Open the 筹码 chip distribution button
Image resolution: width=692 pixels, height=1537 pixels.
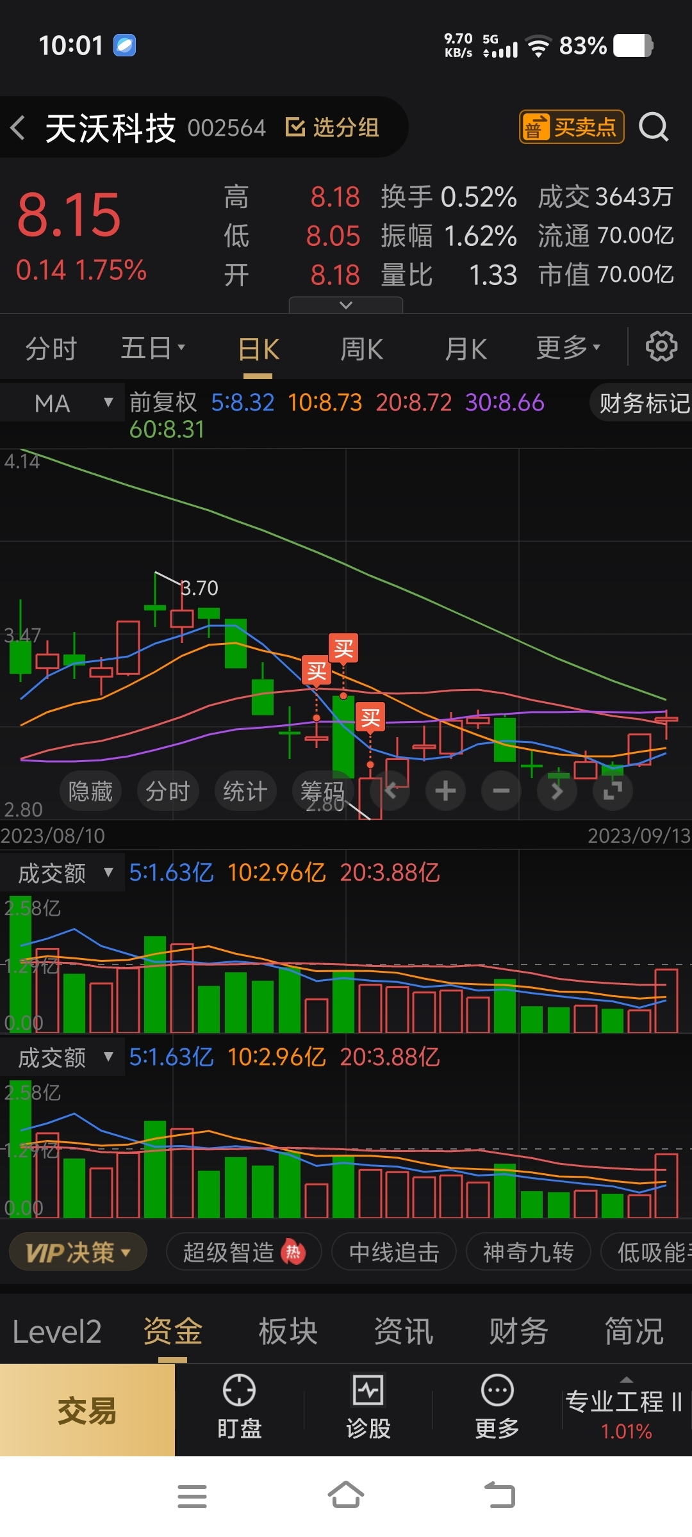[x=323, y=792]
